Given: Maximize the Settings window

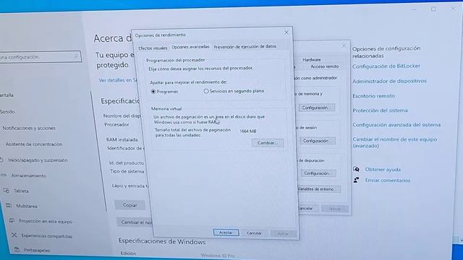Looking at the screenshot, I should 433,9.
